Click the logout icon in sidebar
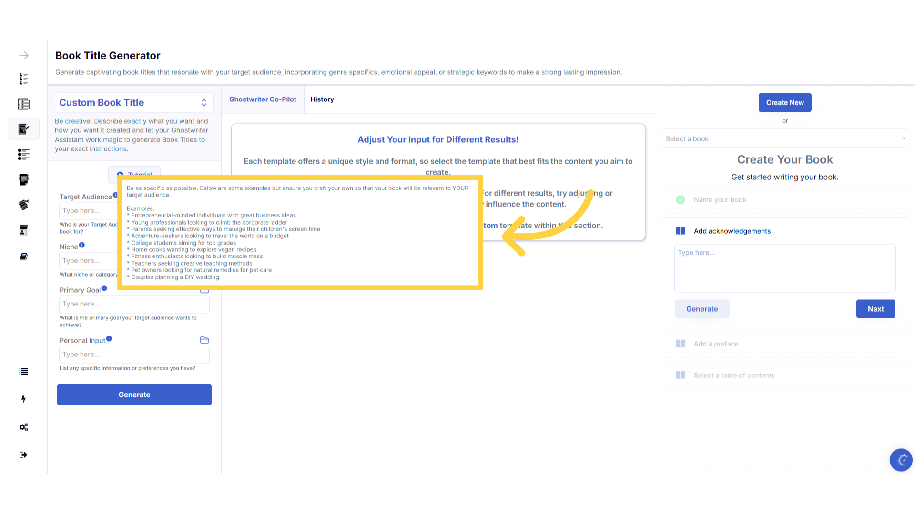The height and width of the screenshot is (514, 915). tap(23, 455)
